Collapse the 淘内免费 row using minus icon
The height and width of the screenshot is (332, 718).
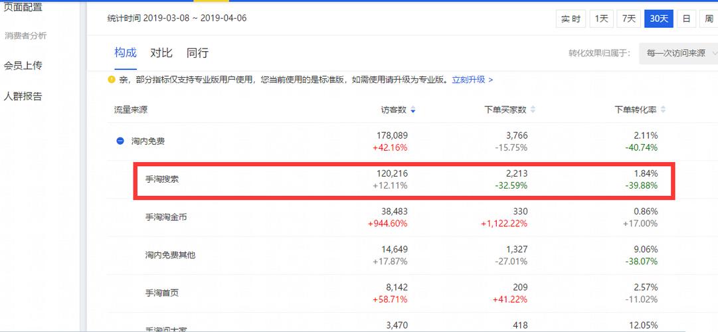click(x=120, y=141)
